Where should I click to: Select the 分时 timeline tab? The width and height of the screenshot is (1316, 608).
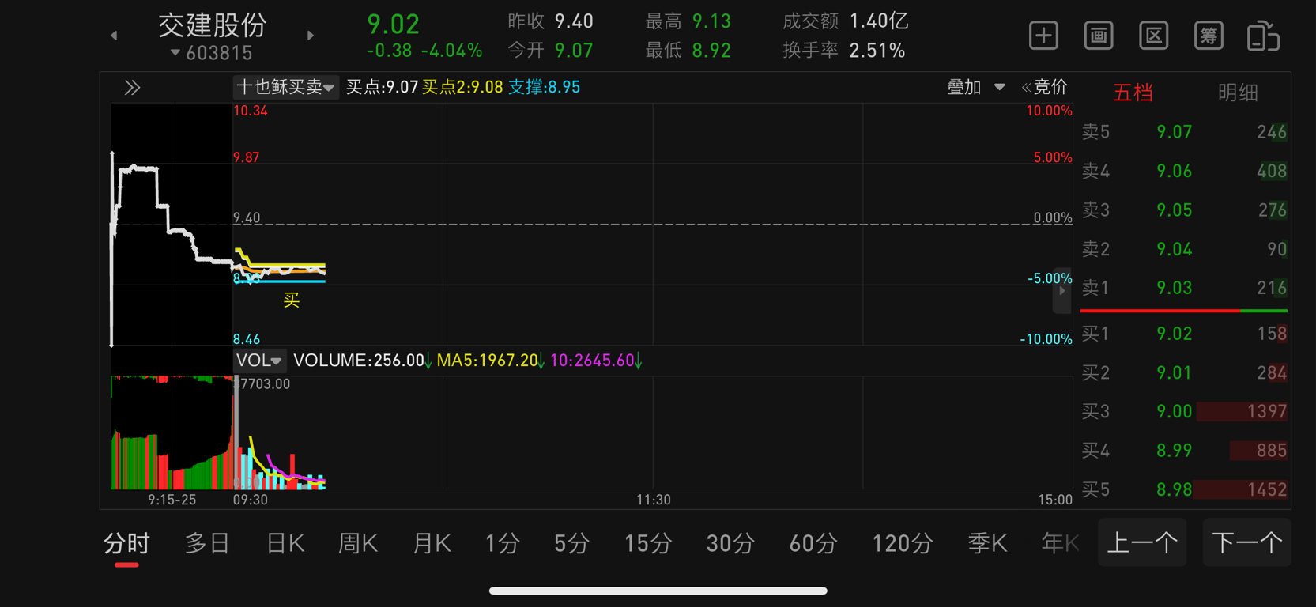tap(126, 544)
